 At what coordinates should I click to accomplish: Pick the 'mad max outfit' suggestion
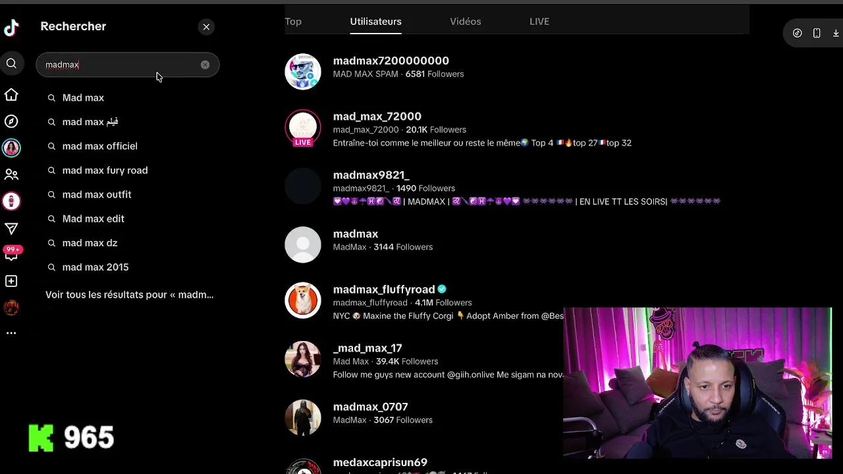click(97, 194)
